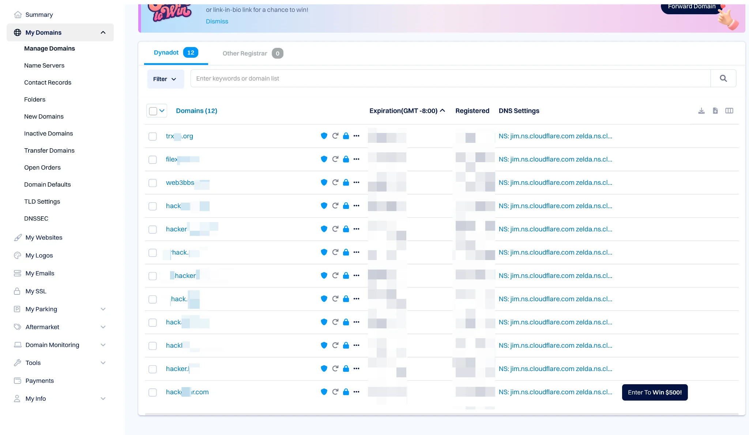The width and height of the screenshot is (749, 435).
Task: Click the Enter To Win $500 button
Action: (x=654, y=392)
